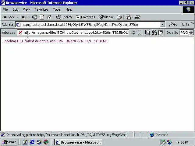Open the Media pane

point(106,17)
